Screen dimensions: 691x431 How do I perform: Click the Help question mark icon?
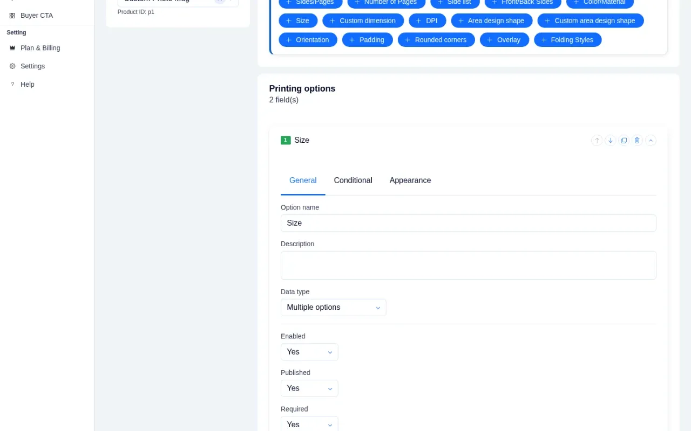[x=12, y=85]
